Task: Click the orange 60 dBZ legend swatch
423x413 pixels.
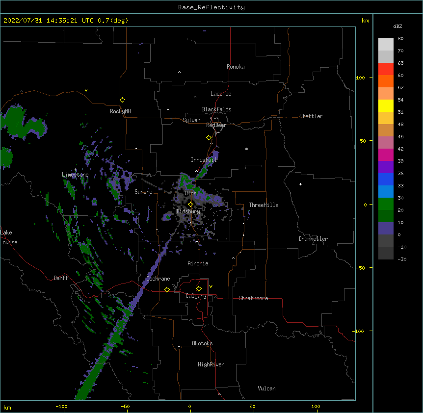Action: (x=386, y=81)
